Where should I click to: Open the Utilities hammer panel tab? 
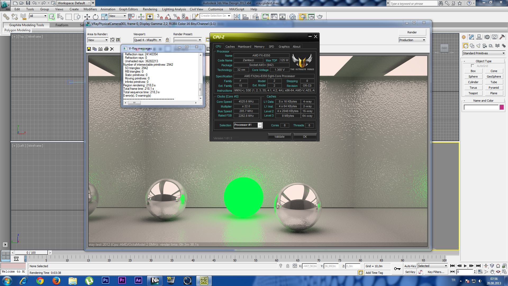pyautogui.click(x=502, y=37)
